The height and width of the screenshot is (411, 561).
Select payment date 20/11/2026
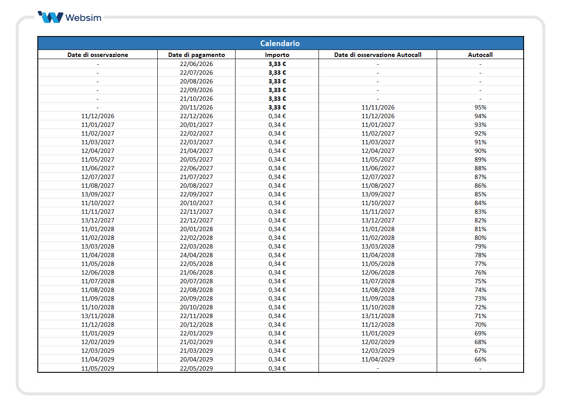196,107
